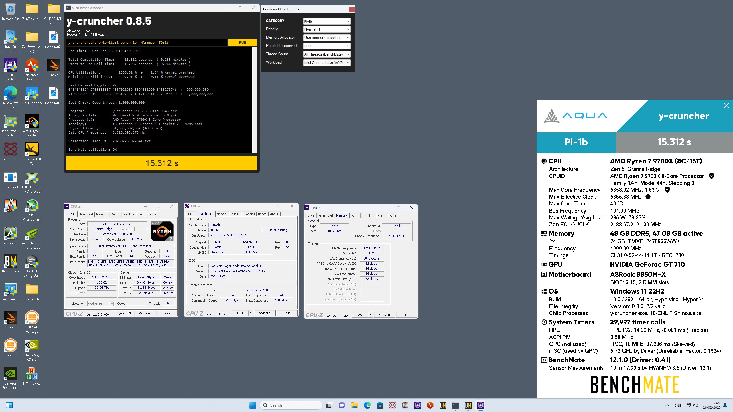Image resolution: width=733 pixels, height=412 pixels.
Task: Open Intel Extreme Tuning desktop icon
Action: pyautogui.click(x=10, y=41)
